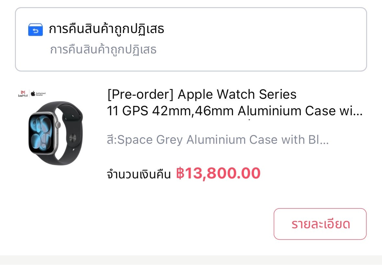Viewport: 382px width, 271px height.
Task: Tap the Space Grey Aluminium Case variant text
Action: point(218,140)
